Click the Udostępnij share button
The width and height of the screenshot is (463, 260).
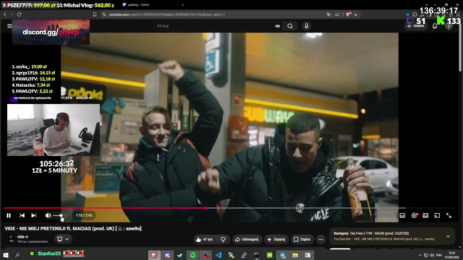click(246, 239)
